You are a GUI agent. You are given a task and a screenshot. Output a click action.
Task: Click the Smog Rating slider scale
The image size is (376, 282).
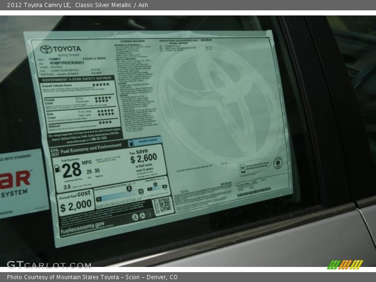click(x=156, y=188)
